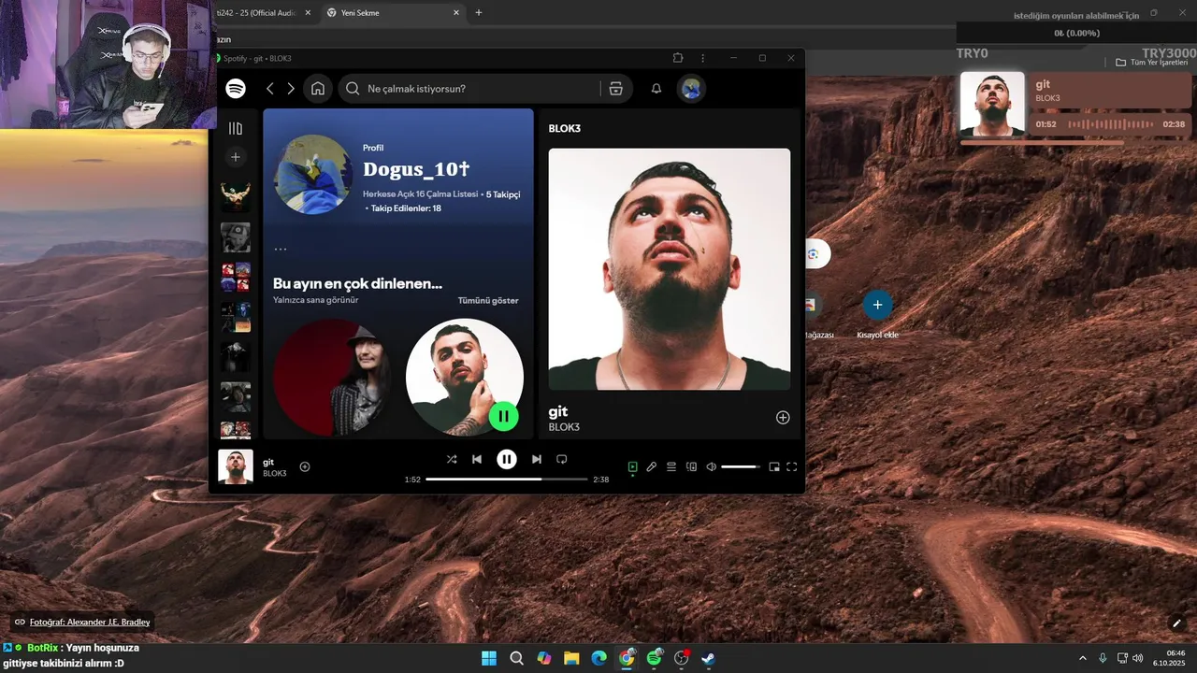
Task: Open the mini player icon
Action: (774, 466)
